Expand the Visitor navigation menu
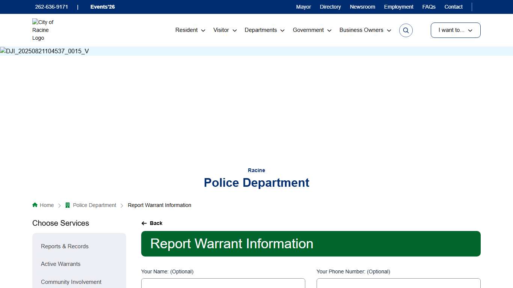Image resolution: width=513 pixels, height=288 pixels. [224, 30]
